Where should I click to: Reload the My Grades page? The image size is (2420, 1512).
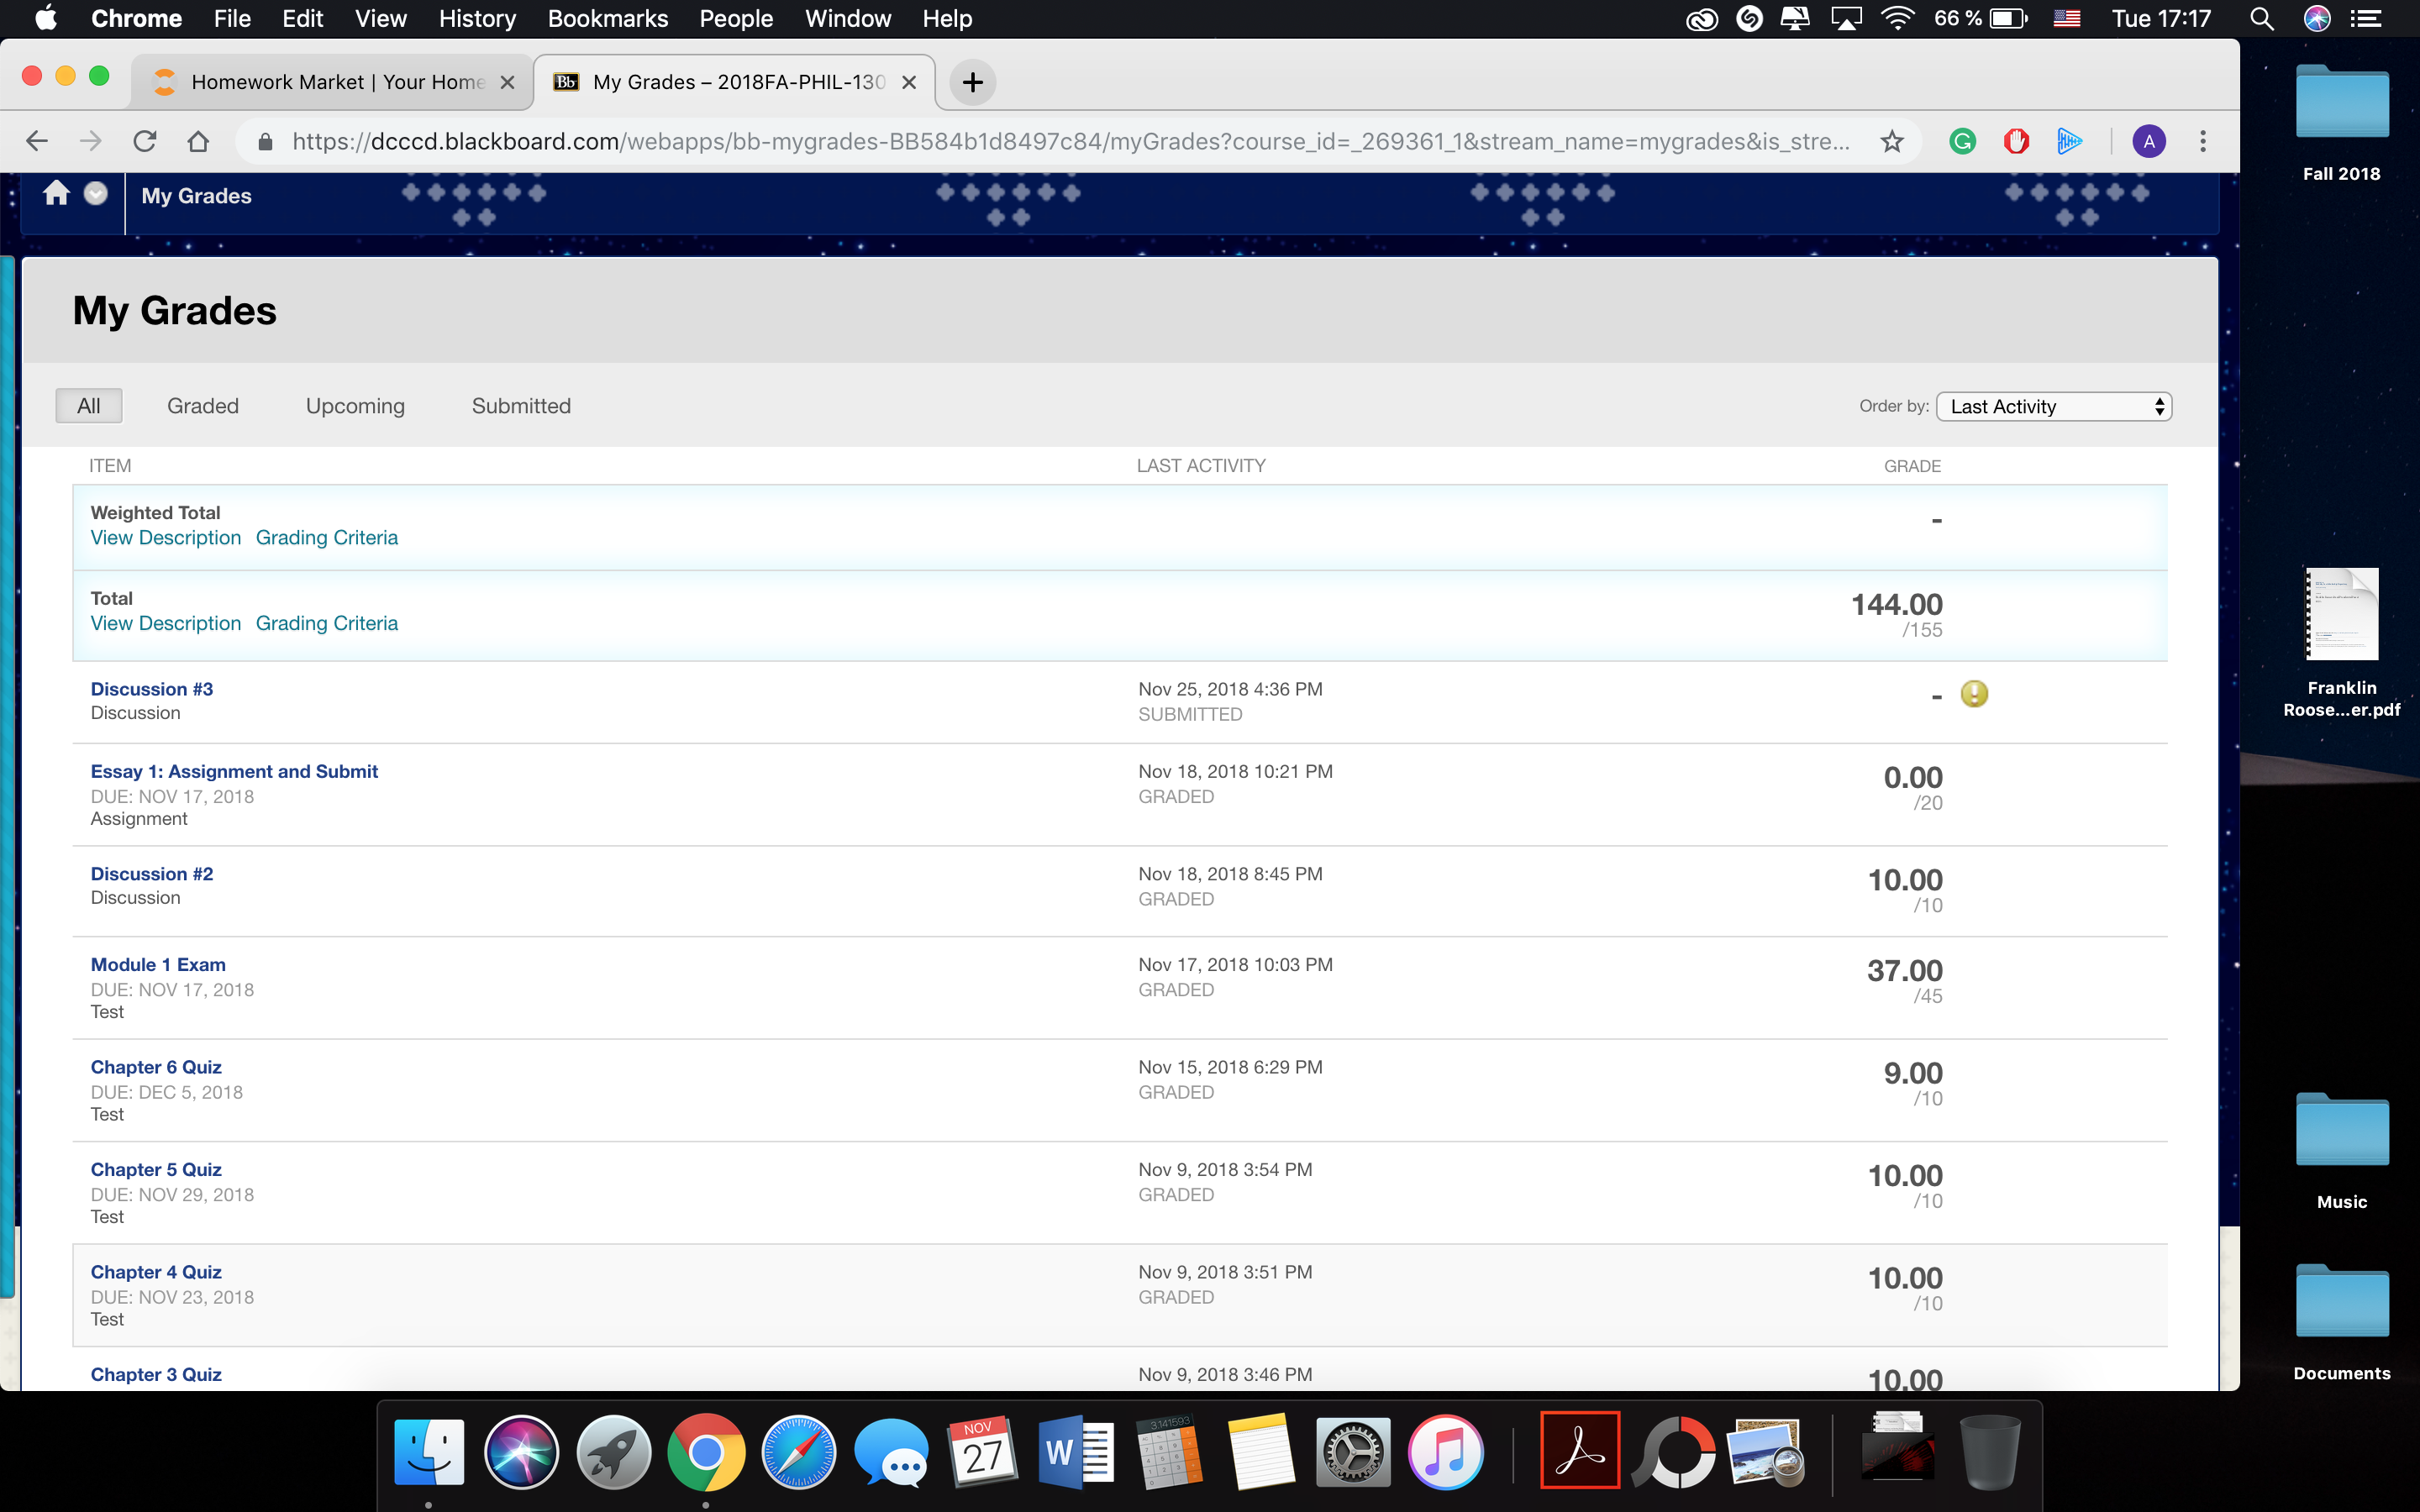click(145, 141)
